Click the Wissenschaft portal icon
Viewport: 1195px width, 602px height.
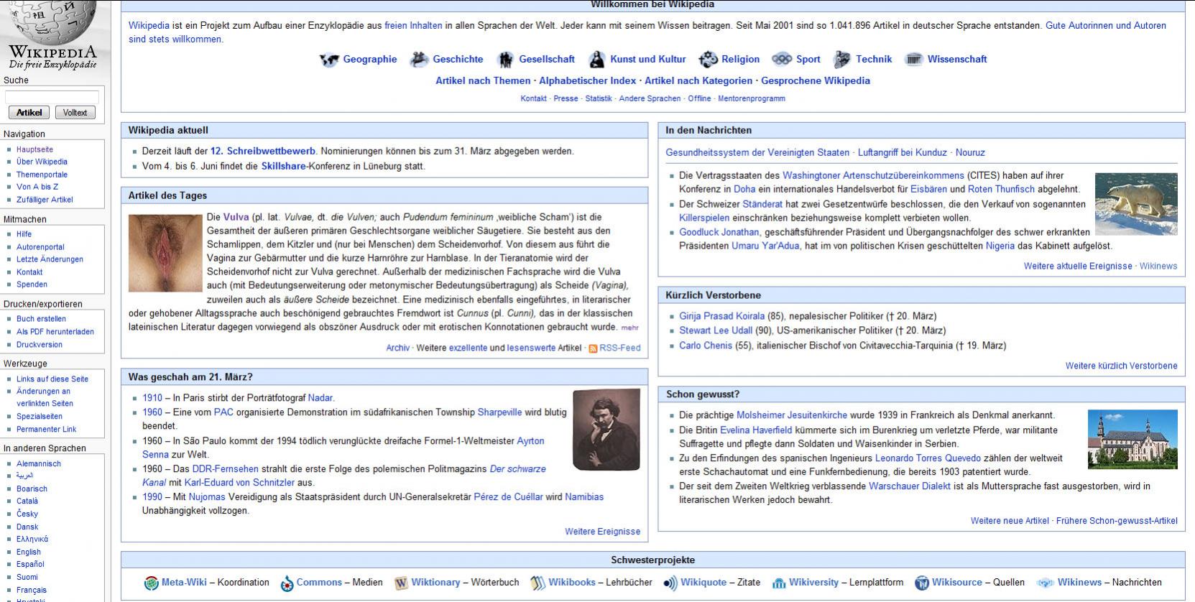pos(913,60)
